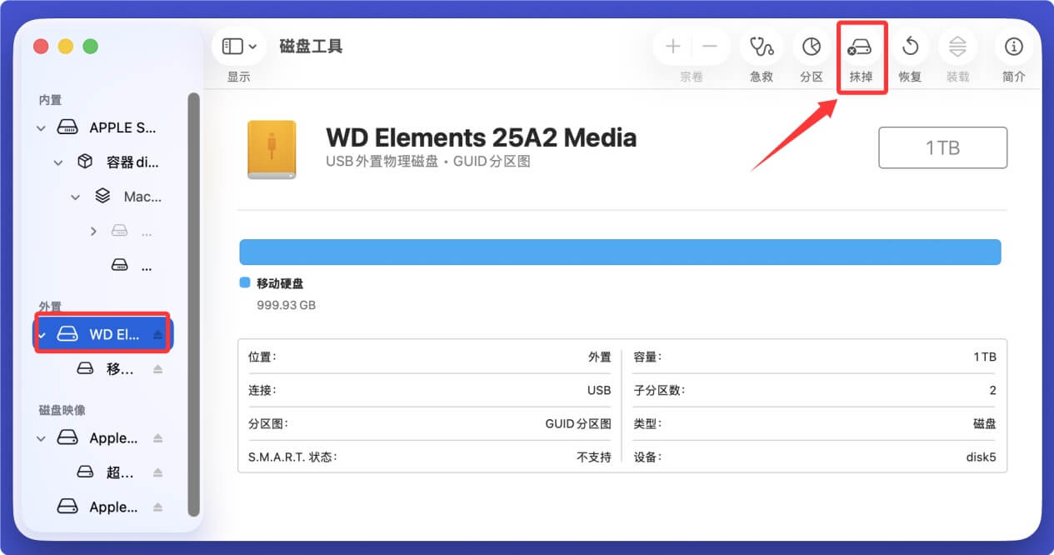Viewport: 1054px width, 555px height.
Task: Eject the WD El... external disk
Action: click(x=157, y=333)
